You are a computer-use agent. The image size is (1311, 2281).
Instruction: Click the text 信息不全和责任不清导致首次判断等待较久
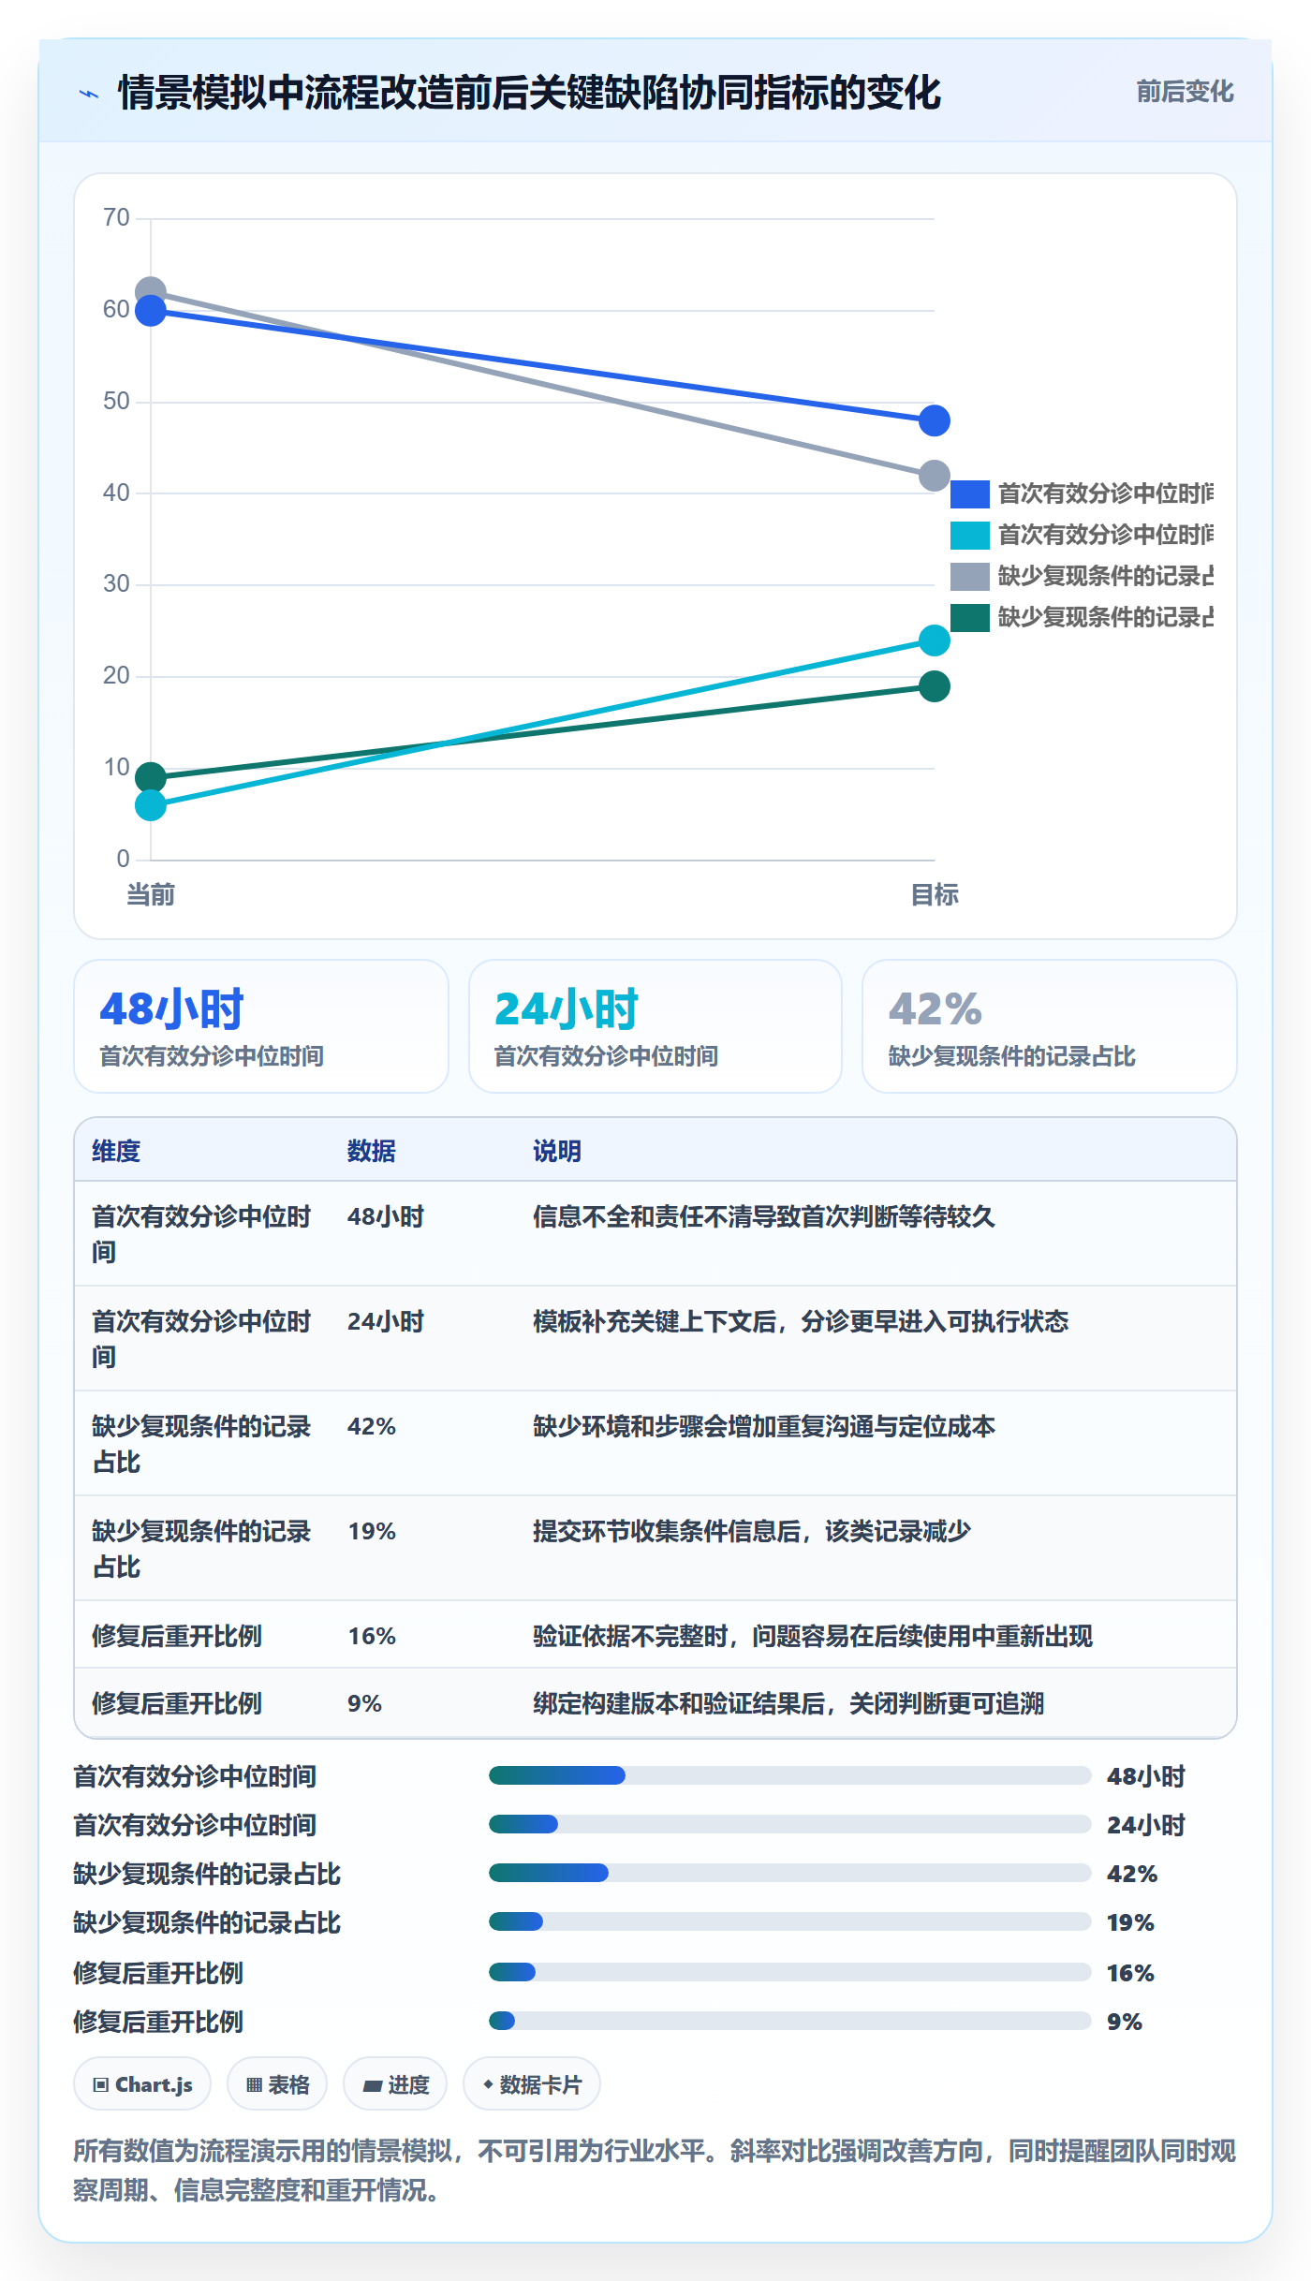point(764,1216)
